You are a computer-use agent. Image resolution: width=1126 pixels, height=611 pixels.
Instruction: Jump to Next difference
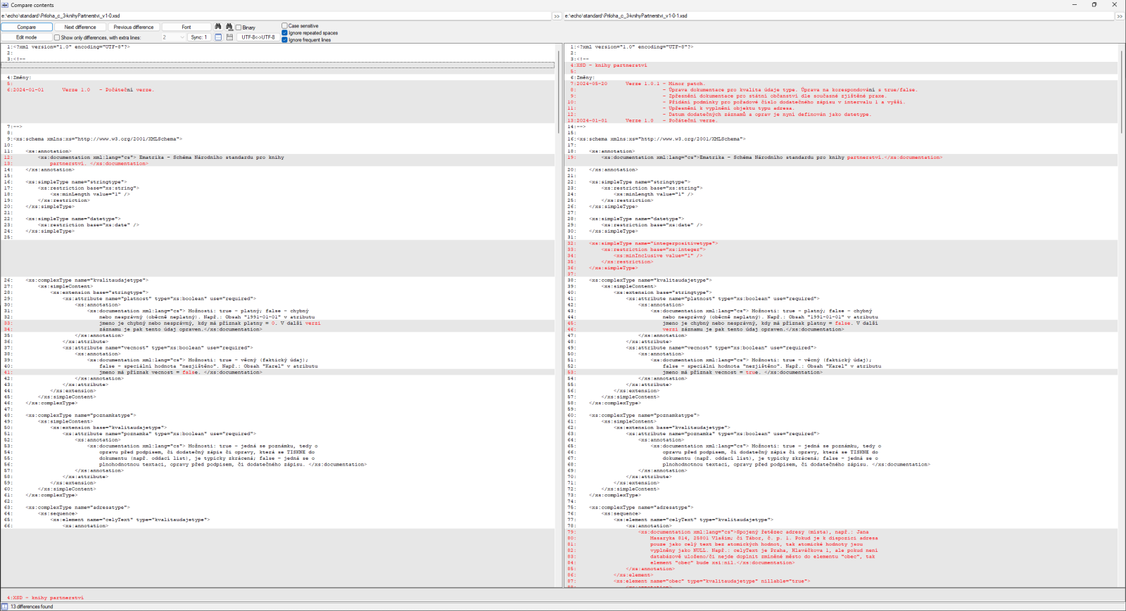[x=80, y=27]
